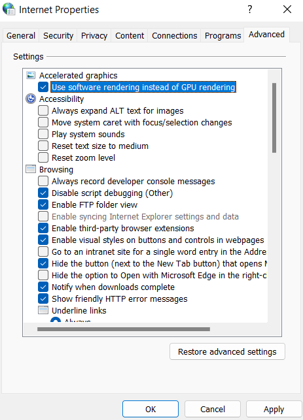Enable Always record developer console messages
The width and height of the screenshot is (303, 420).
click(x=43, y=181)
